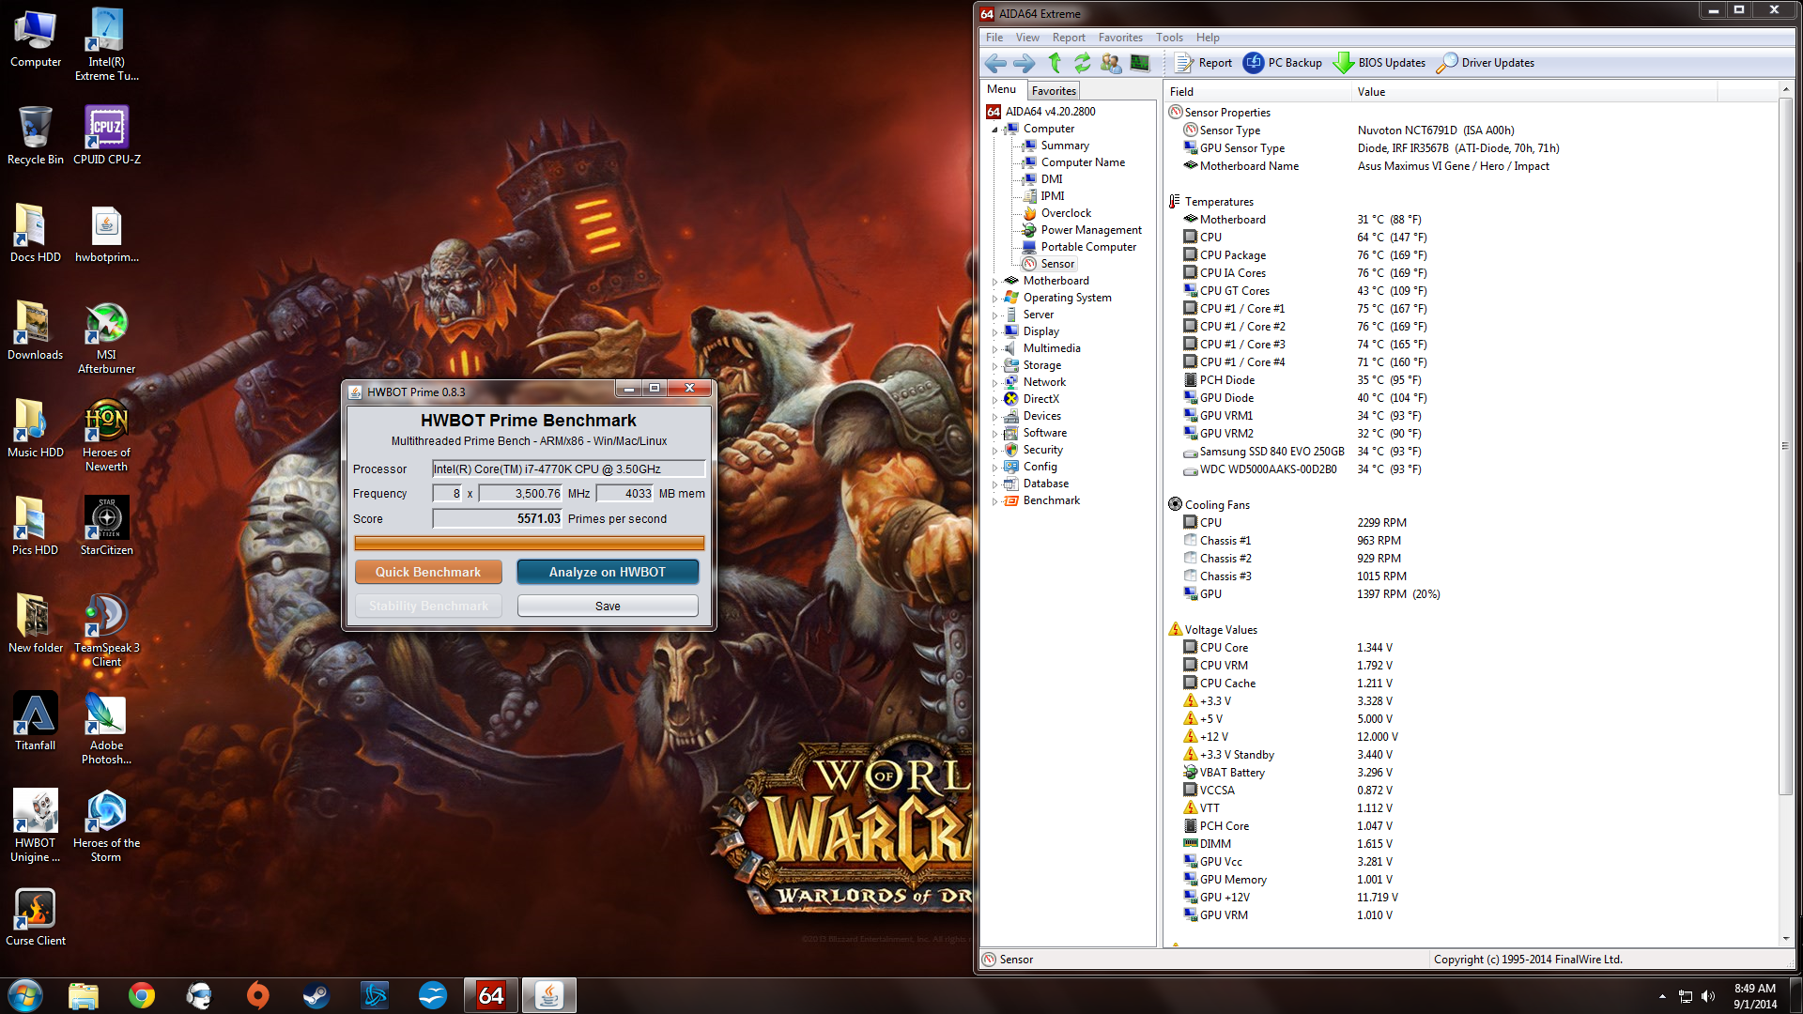Select Power Management in the tree
1803x1014 pixels.
coord(1091,230)
